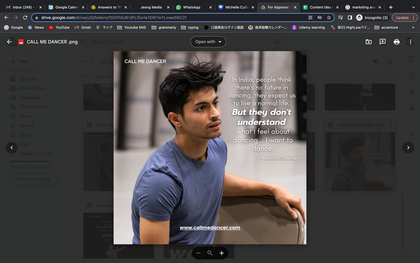
Task: Reload the Drive page
Action: [25, 18]
